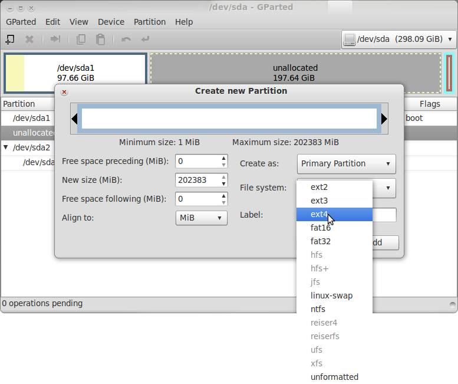The width and height of the screenshot is (458, 384).
Task: Decrease Free space following value
Action: (x=224, y=202)
